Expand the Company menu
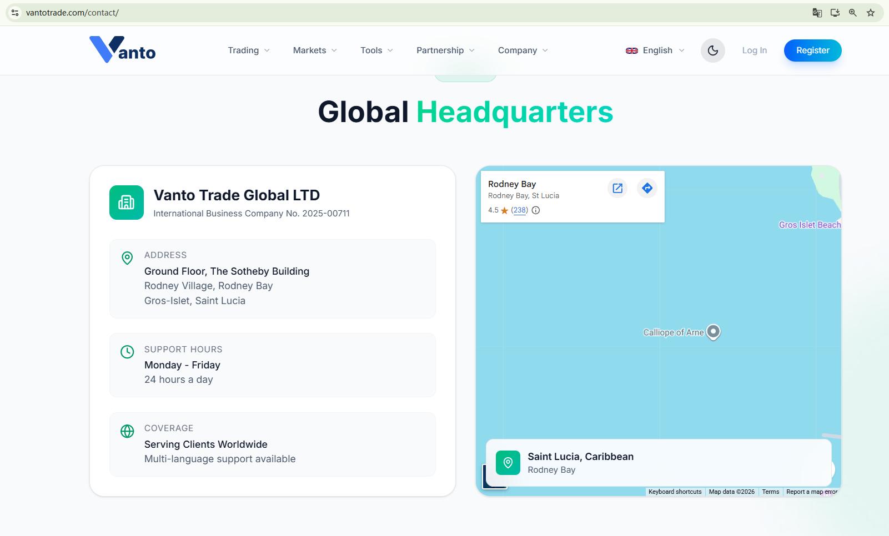Screen dimensions: 889x536 [x=523, y=50]
